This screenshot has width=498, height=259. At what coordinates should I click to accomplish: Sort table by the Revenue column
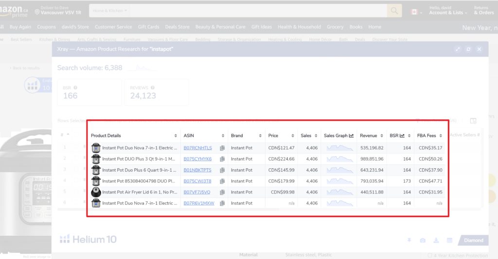[381, 136]
